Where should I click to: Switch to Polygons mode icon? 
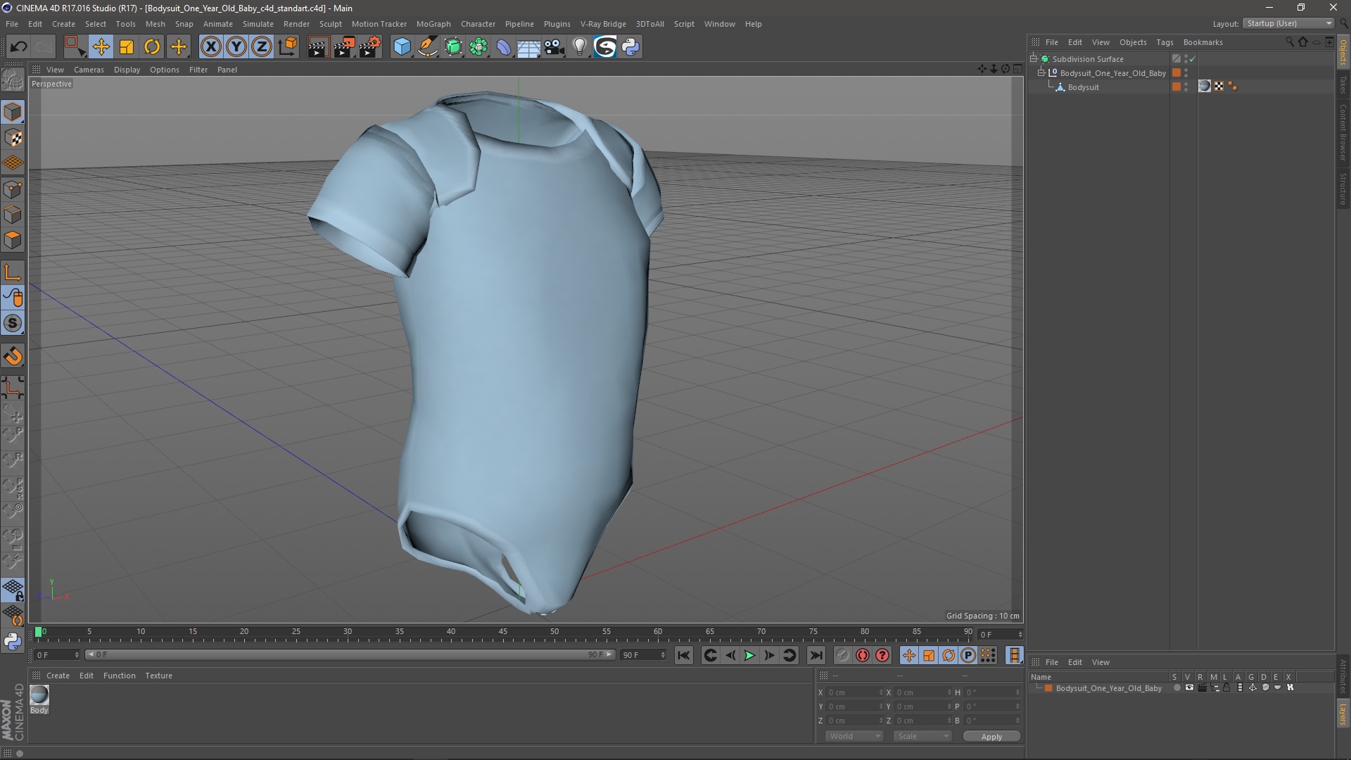click(13, 240)
